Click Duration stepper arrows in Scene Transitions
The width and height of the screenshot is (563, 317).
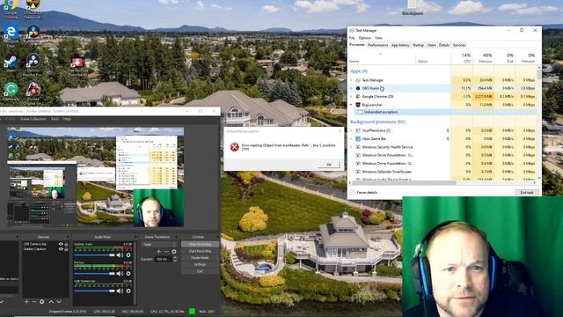(x=175, y=259)
